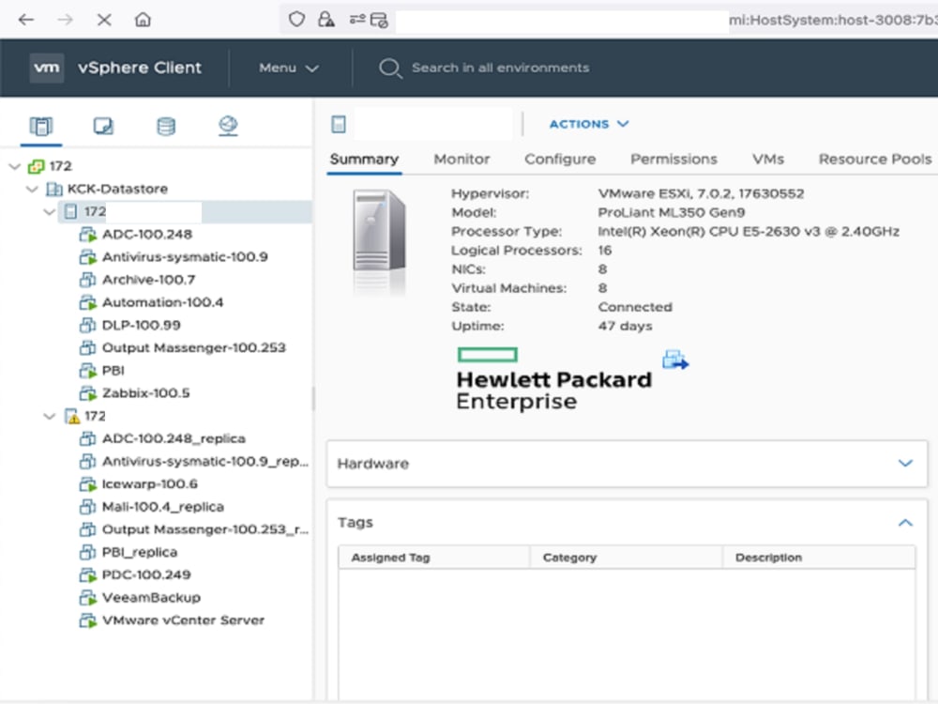Screen dimensions: 938x704
Task: Click the warning badge on second 172 host
Action: click(x=75, y=415)
